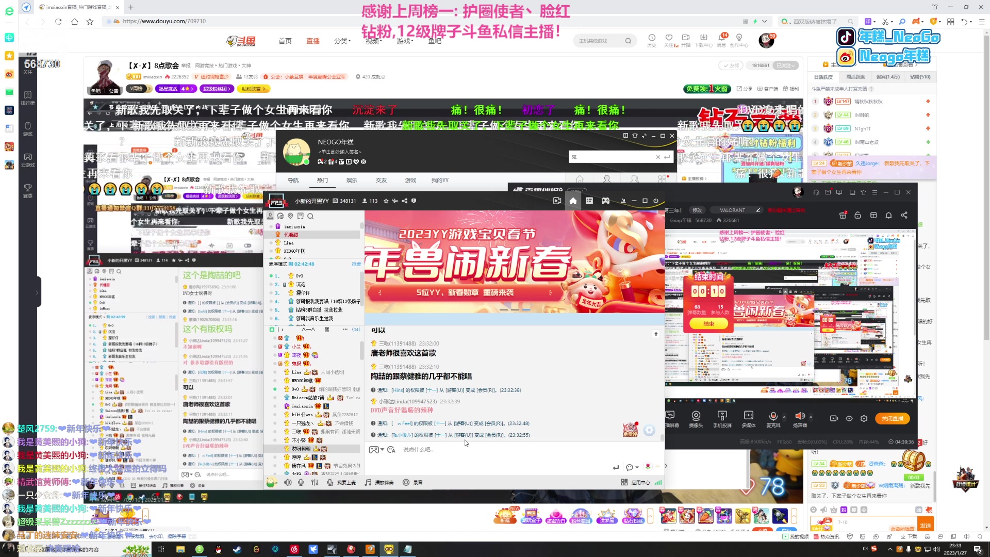Image resolution: width=990 pixels, height=557 pixels.
Task: Click the Douyu history clock icon
Action: (x=652, y=38)
